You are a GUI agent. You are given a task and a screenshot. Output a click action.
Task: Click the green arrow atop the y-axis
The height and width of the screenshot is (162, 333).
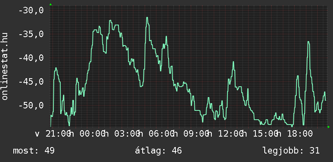click(51, 4)
